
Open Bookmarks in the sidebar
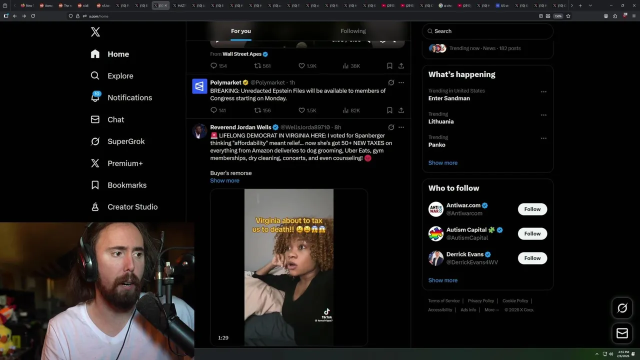(x=118, y=185)
